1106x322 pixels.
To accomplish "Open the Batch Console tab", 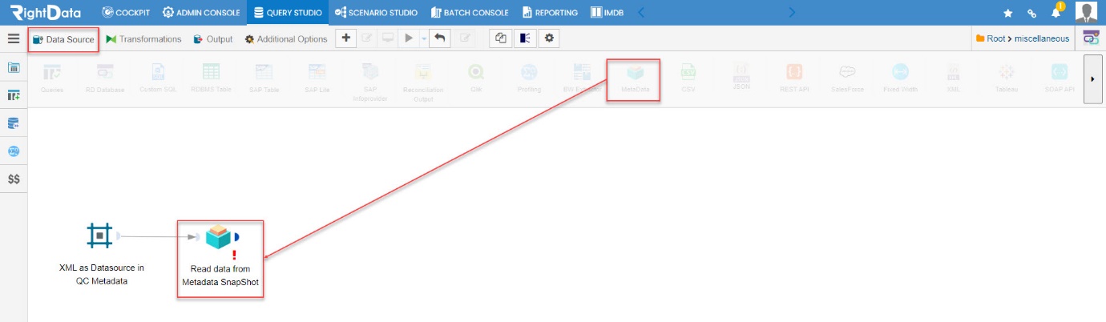I will click(x=469, y=12).
